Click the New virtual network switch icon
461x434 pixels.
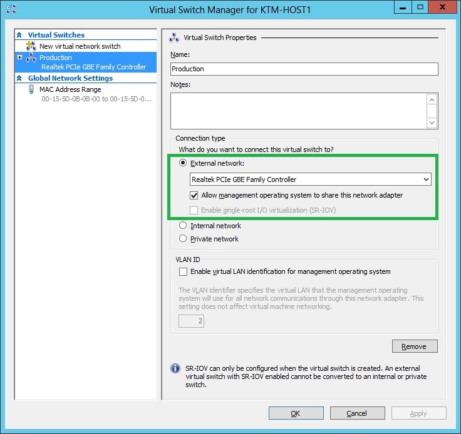(31, 46)
